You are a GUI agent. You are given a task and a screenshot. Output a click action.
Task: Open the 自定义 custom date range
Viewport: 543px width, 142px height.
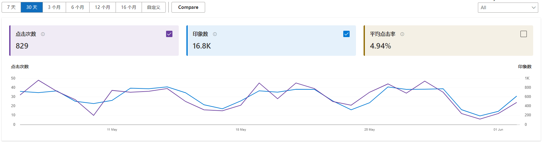click(x=154, y=7)
